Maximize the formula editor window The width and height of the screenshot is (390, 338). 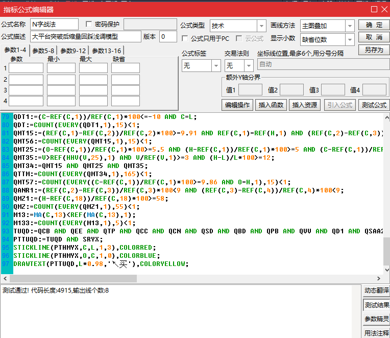[x=374, y=9]
